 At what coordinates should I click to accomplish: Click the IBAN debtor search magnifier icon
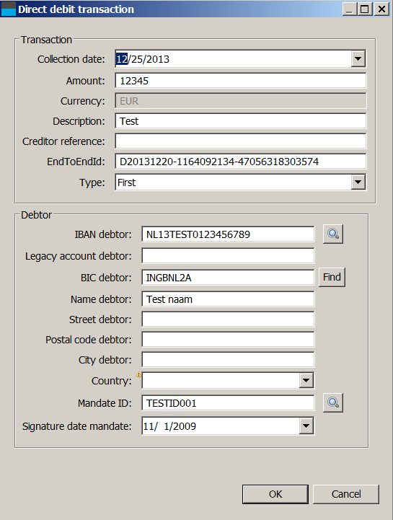pyautogui.click(x=333, y=234)
